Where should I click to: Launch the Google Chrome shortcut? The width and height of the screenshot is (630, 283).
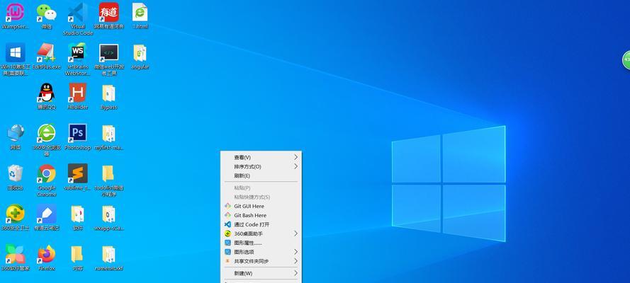47,180
